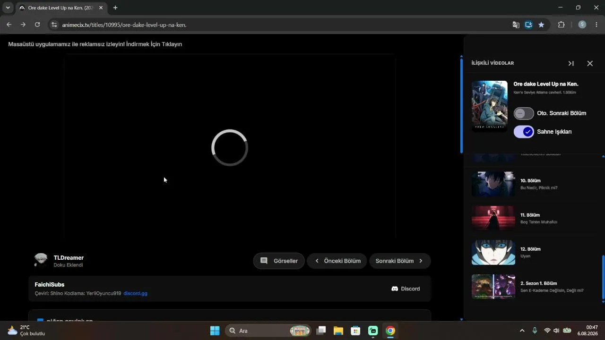Viewport: 605px width, 340px height.
Task: Open Task View on the taskbar
Action: (x=321, y=331)
